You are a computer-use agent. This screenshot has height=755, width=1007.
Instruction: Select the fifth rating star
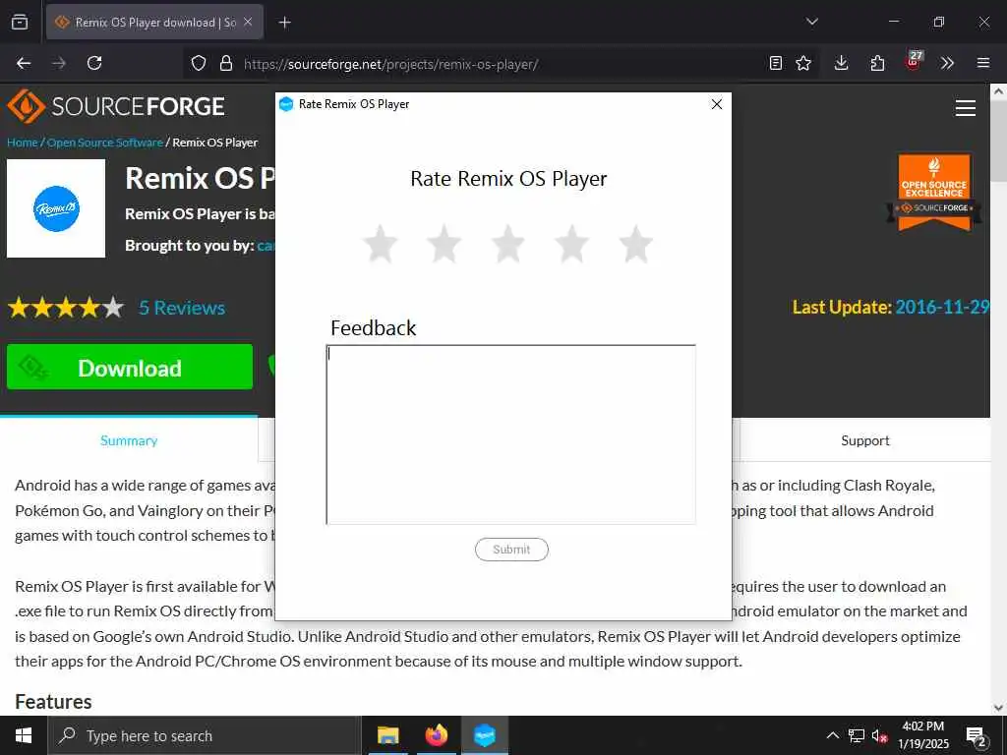tap(636, 244)
